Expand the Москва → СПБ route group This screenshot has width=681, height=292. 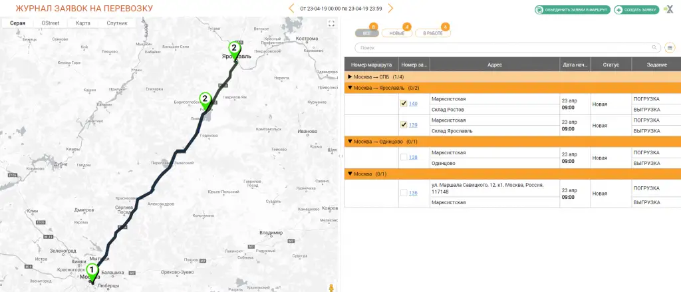[350, 77]
